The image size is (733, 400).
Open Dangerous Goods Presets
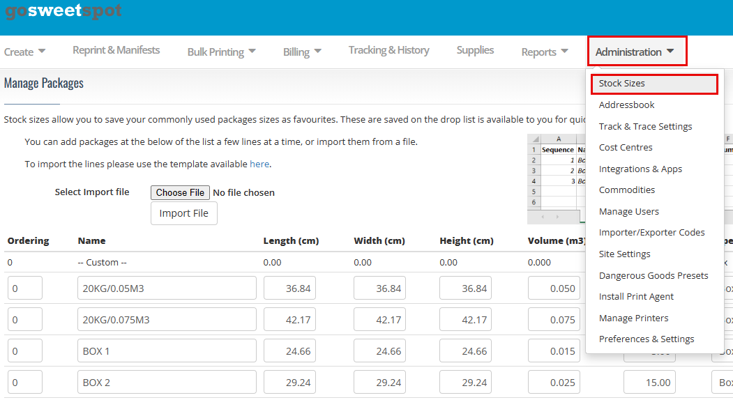pyautogui.click(x=653, y=276)
